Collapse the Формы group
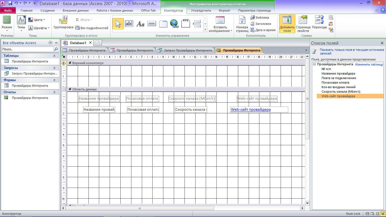 (30, 80)
